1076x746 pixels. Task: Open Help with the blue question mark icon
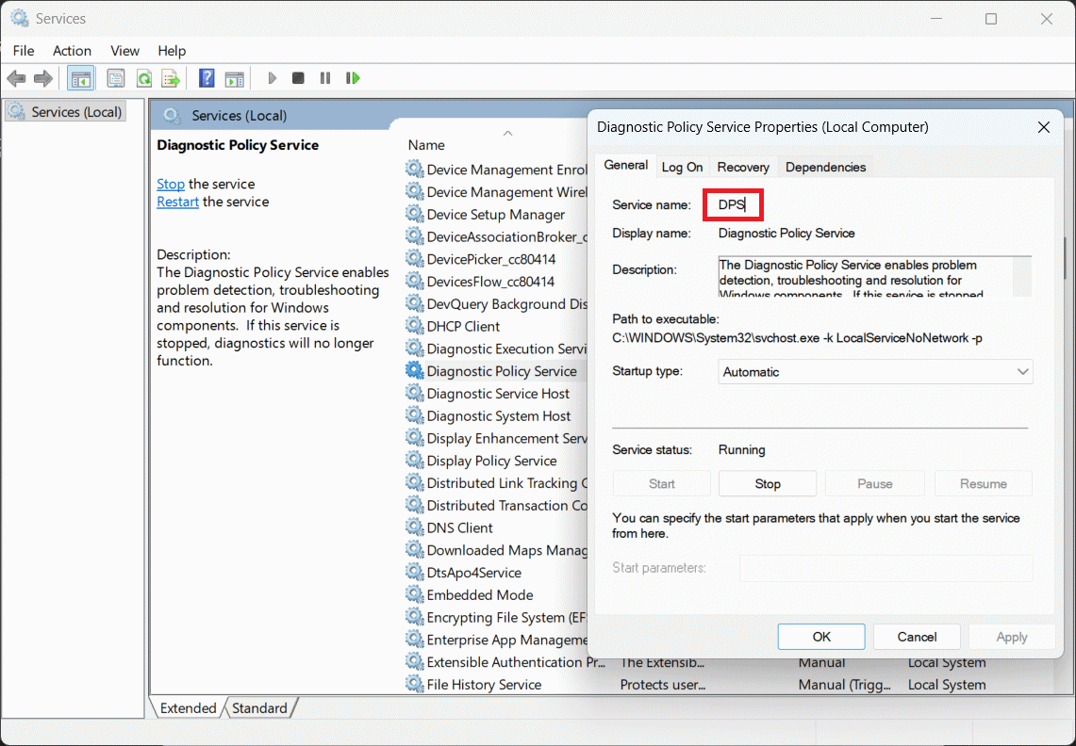click(207, 78)
